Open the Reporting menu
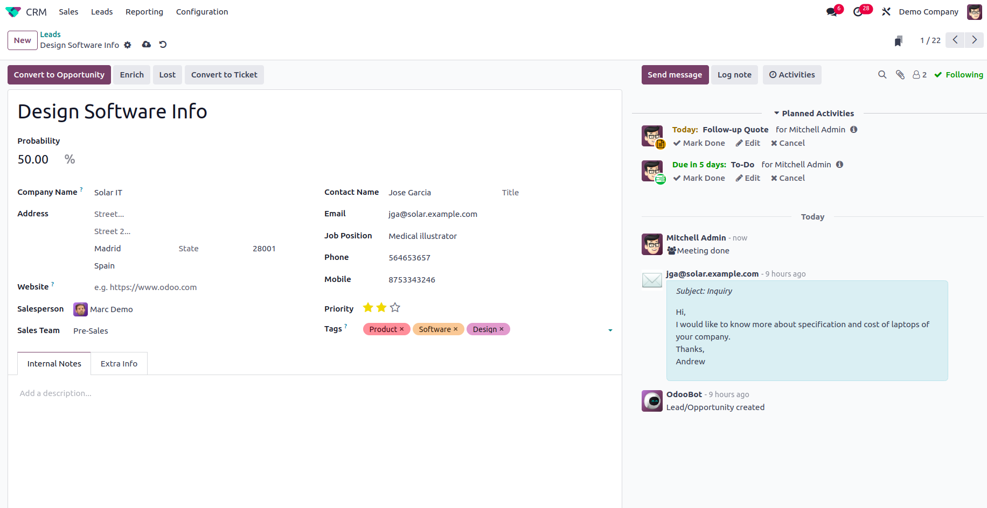This screenshot has height=508, width=987. 144,11
